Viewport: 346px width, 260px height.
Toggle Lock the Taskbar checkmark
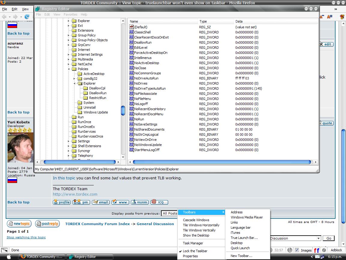tap(195, 251)
